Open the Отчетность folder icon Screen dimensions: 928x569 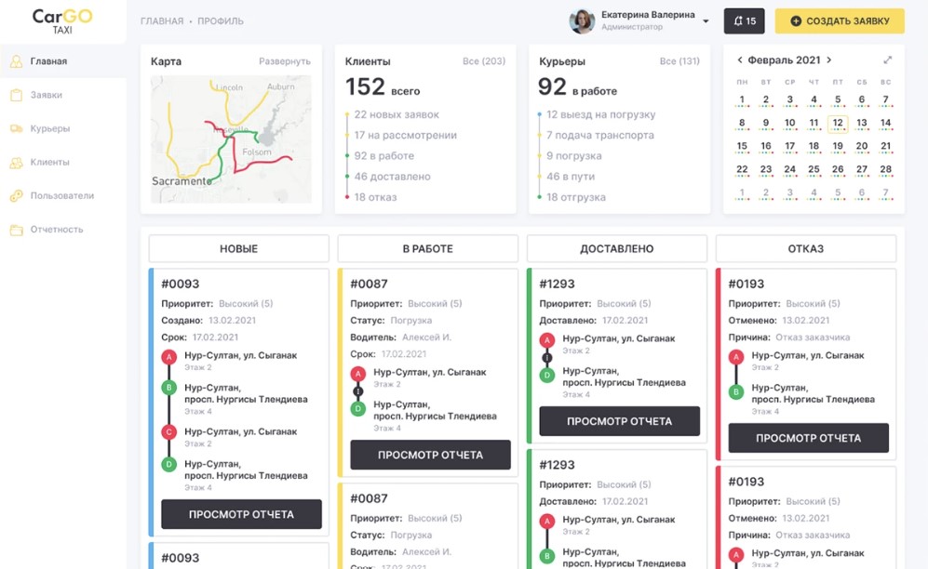(x=17, y=230)
